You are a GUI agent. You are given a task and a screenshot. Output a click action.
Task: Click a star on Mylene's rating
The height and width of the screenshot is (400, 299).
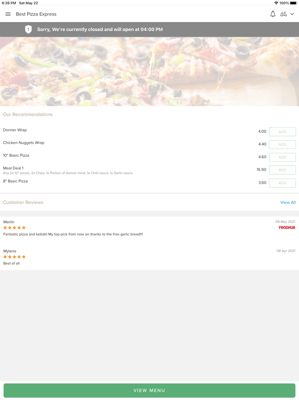click(14, 257)
